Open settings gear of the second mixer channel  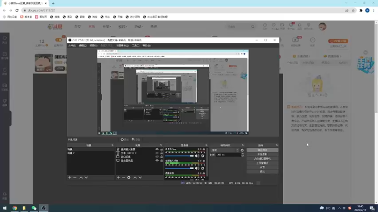pyautogui.click(x=203, y=168)
